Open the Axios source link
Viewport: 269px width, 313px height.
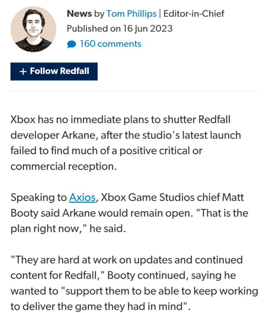tap(82, 197)
